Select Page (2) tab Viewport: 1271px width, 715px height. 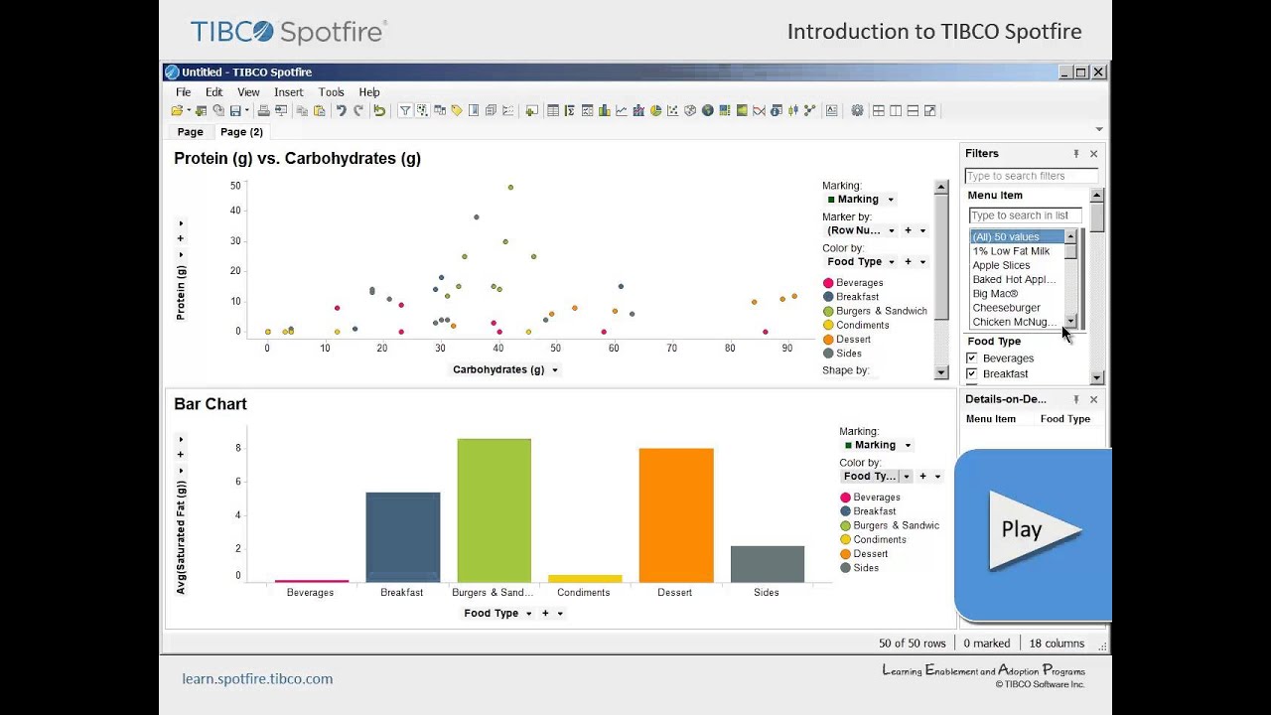click(241, 132)
